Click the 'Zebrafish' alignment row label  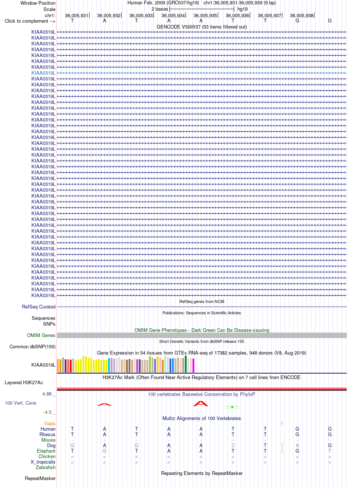(x=46, y=467)
